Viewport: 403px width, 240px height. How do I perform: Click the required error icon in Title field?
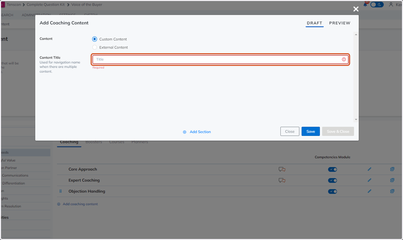344,59
